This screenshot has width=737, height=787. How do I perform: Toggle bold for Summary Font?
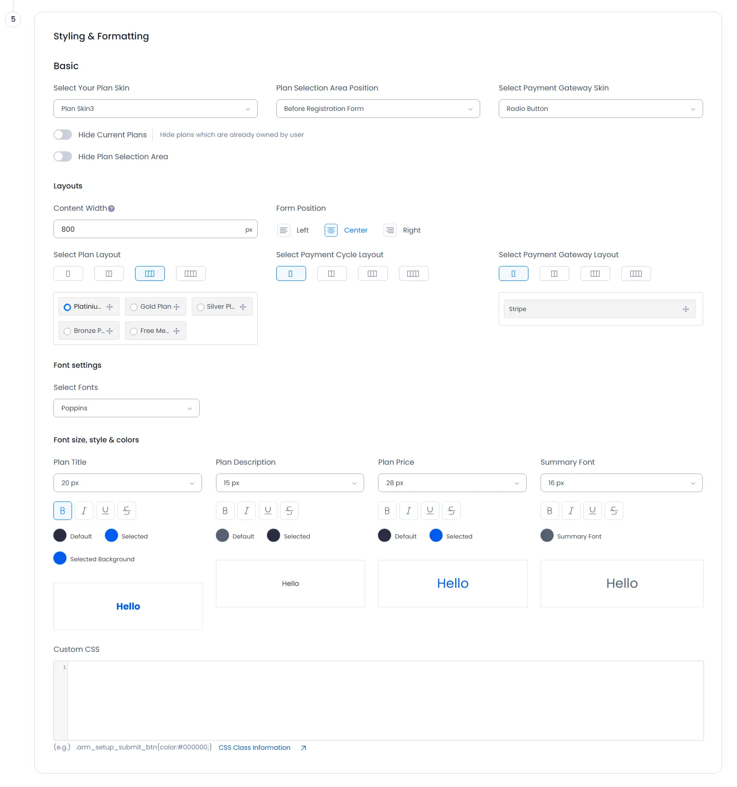coord(550,511)
